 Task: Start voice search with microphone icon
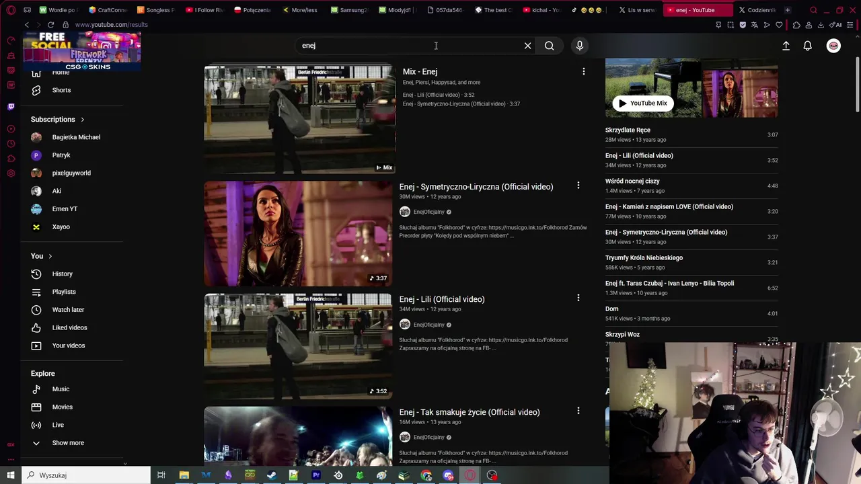[580, 46]
